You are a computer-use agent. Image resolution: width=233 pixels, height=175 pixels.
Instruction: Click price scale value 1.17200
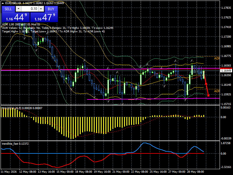[226, 37]
